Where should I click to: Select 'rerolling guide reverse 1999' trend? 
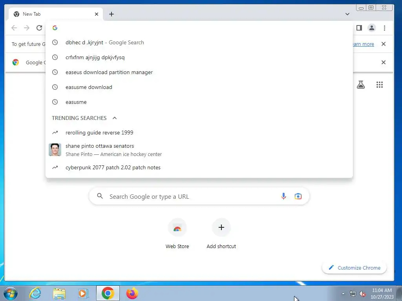(199, 132)
